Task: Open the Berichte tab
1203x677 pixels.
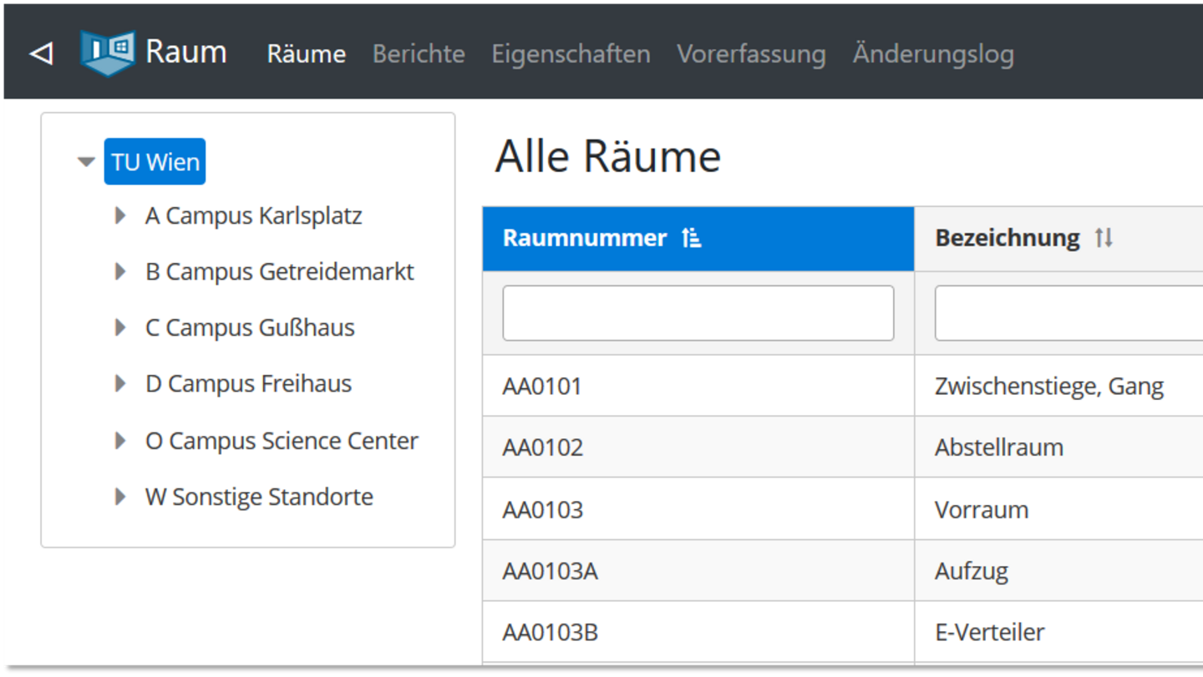Action: pos(419,53)
